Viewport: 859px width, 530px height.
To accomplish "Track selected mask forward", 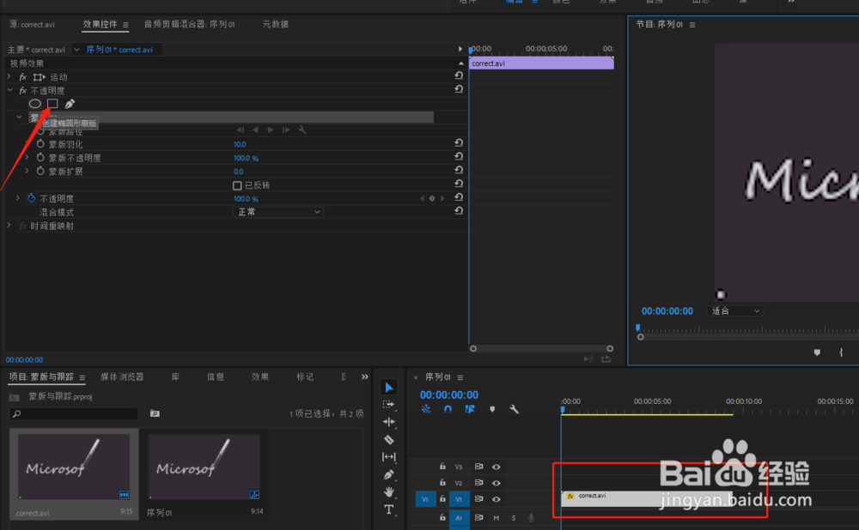I will point(271,129).
